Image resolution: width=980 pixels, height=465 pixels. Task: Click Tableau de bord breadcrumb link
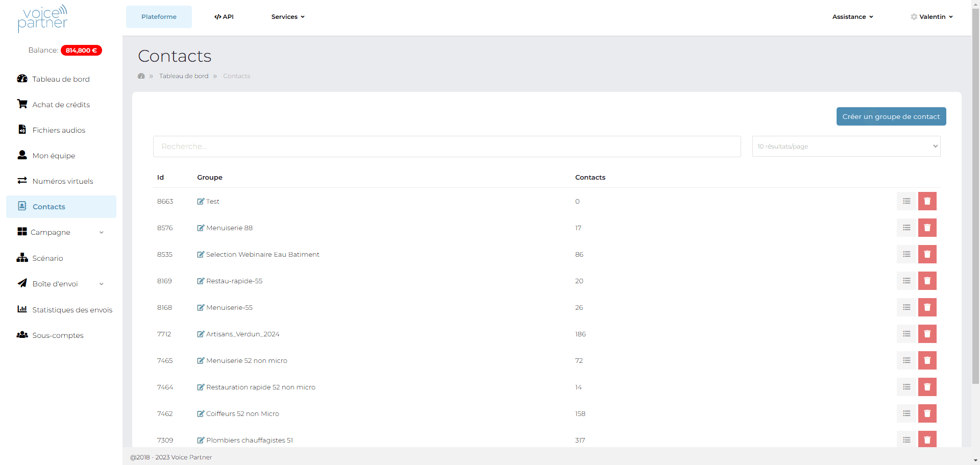184,76
